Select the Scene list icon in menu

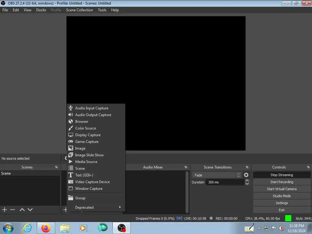click(x=71, y=168)
